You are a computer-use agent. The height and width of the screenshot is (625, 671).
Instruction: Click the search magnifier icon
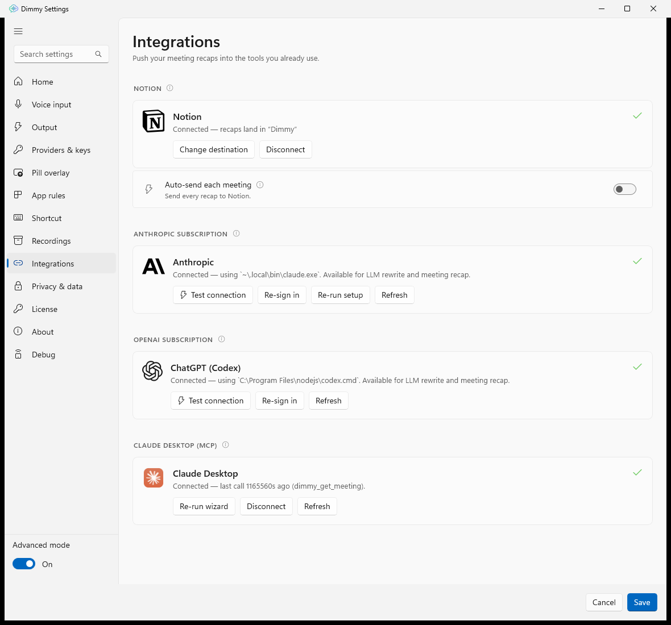click(x=98, y=54)
